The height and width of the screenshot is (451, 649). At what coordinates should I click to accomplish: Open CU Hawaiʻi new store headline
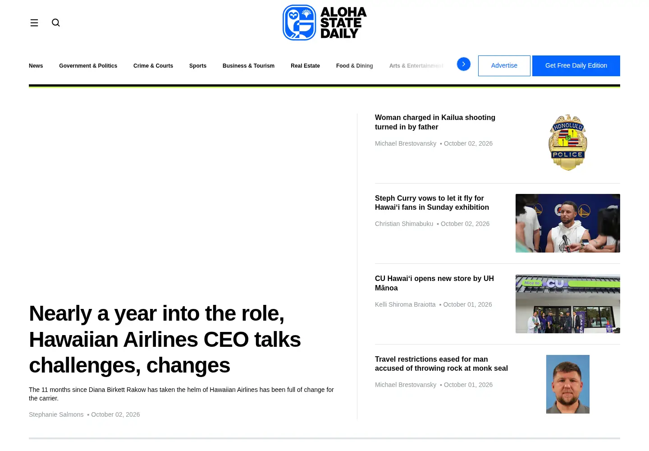pyautogui.click(x=434, y=283)
